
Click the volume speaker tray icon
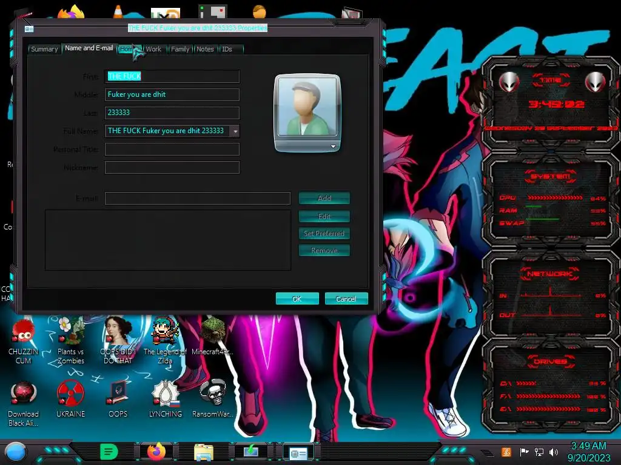click(554, 452)
